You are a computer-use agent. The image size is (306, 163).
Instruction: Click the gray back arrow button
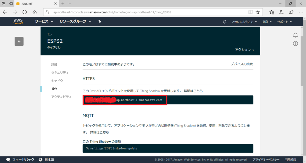click(x=19, y=41)
